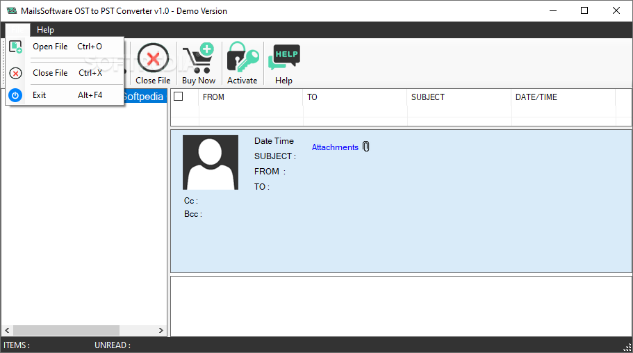Maximize the converter window
Image resolution: width=633 pixels, height=353 pixels.
click(x=584, y=11)
